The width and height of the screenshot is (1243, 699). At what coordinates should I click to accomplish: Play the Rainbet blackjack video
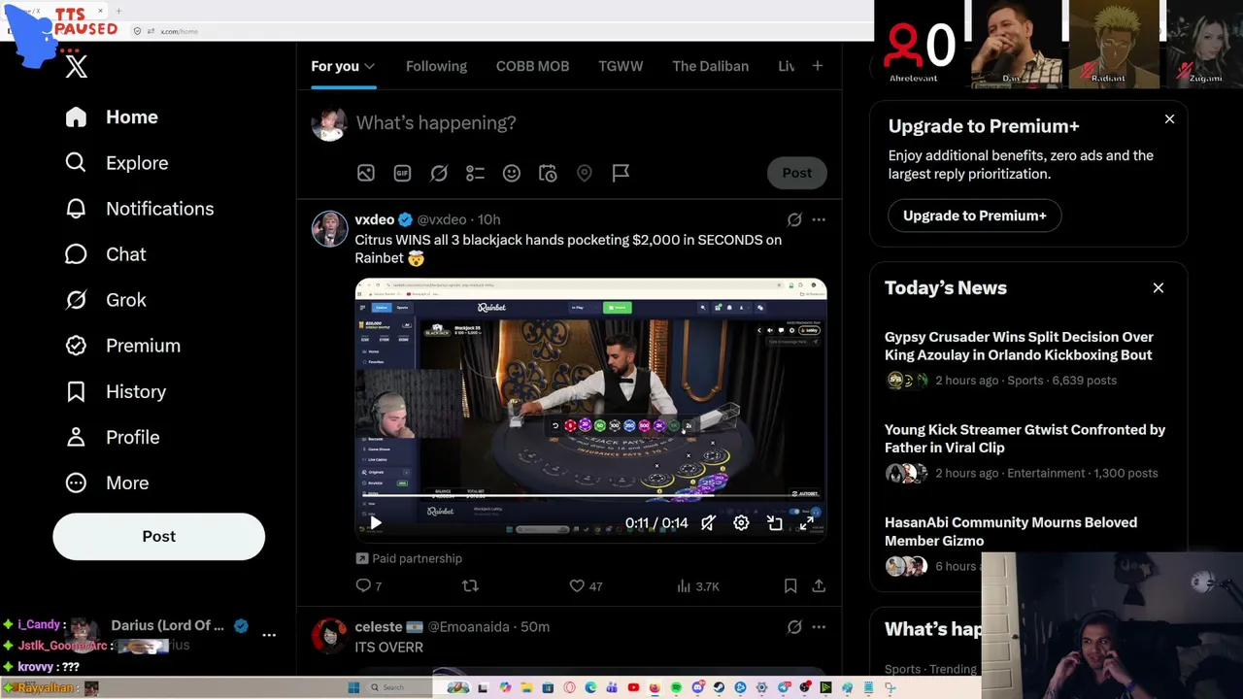(376, 523)
